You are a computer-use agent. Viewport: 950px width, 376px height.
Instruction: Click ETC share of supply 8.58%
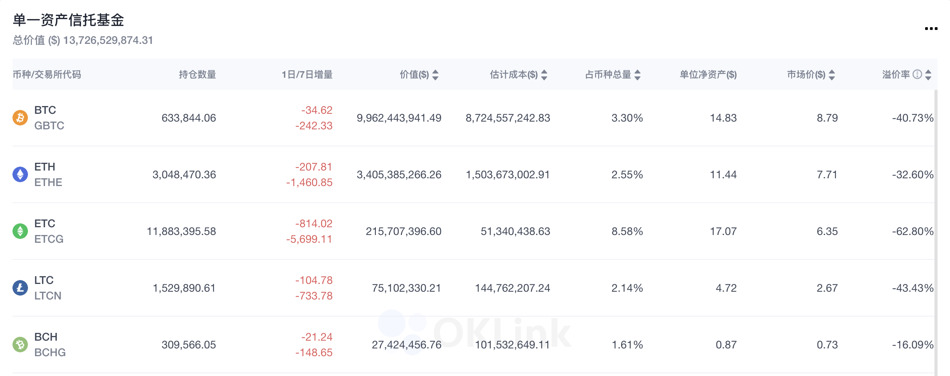click(627, 231)
